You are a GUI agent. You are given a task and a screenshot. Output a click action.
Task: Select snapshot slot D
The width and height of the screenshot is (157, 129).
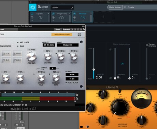click(81, 29)
